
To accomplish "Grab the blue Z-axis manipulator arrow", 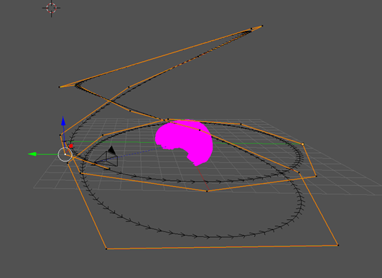I will [63, 121].
